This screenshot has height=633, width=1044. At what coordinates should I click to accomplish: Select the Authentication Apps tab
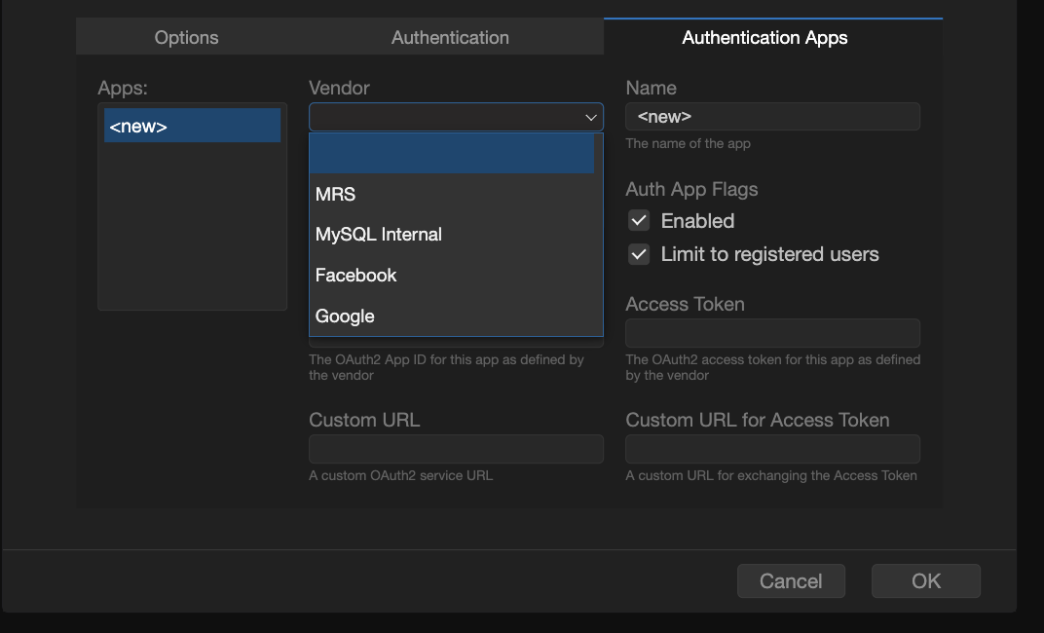[764, 37]
